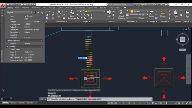The image size is (192, 108).
Task: Toggle layer freeze sun icon
Action: (x=81, y=11)
